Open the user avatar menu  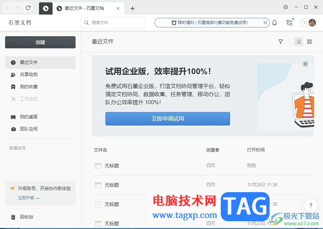click(312, 23)
